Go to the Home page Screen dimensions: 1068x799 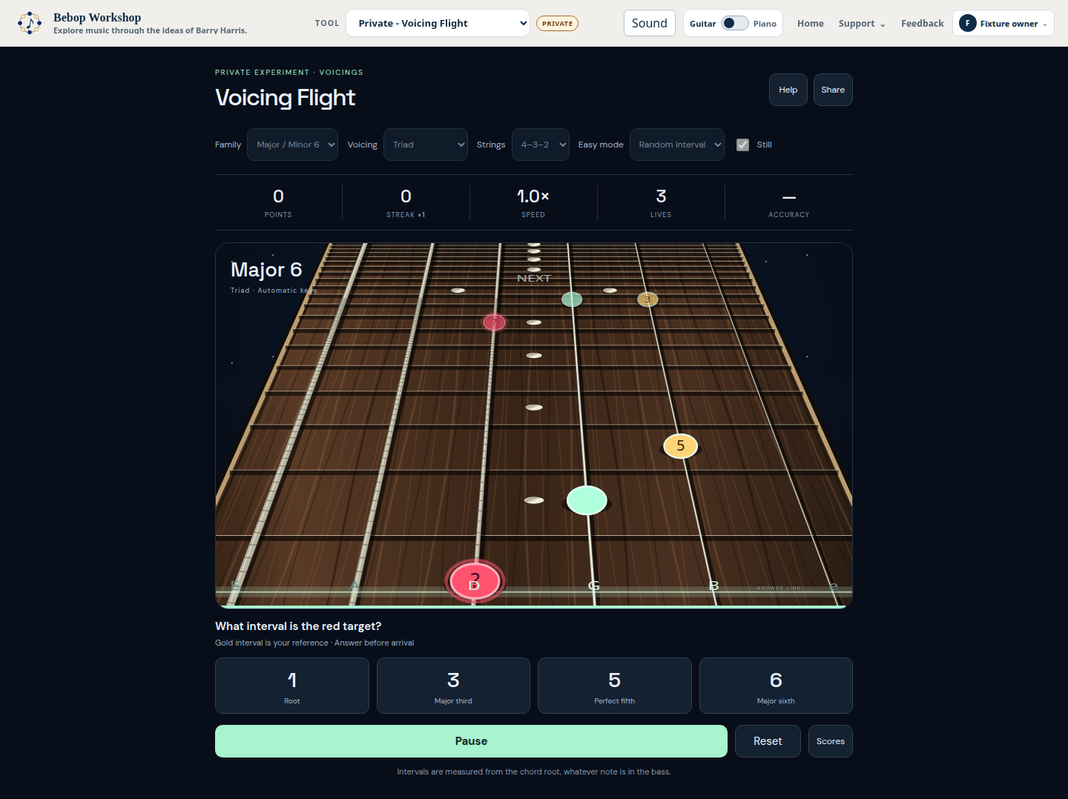point(811,24)
